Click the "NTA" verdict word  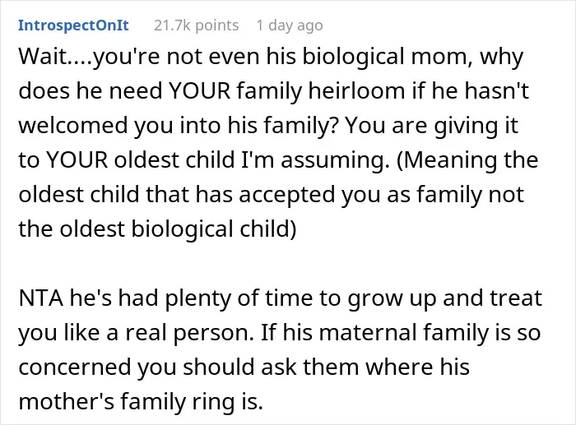[41, 298]
